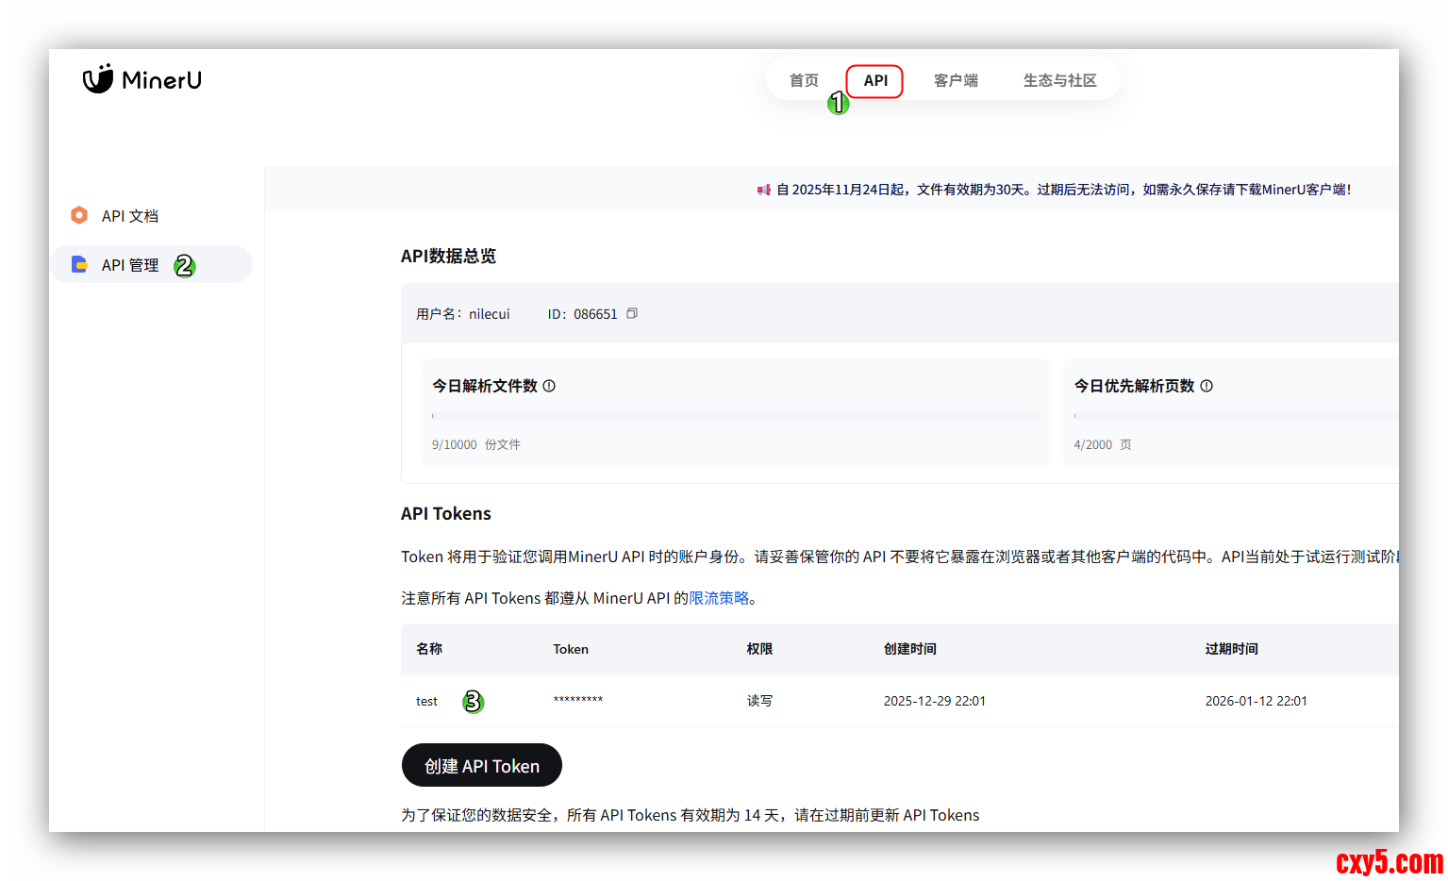Select the API tab in top navigation
Viewport: 1448px width, 881px height.
pos(875,80)
